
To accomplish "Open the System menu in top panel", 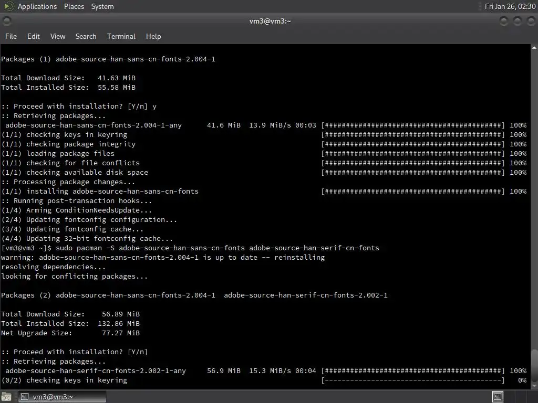I will pos(102,6).
